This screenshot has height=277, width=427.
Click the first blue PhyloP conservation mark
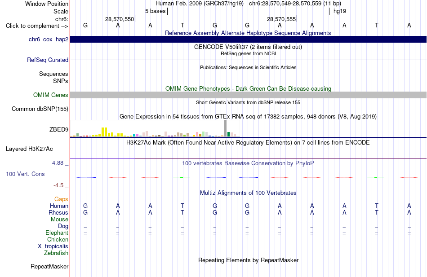tap(86, 177)
